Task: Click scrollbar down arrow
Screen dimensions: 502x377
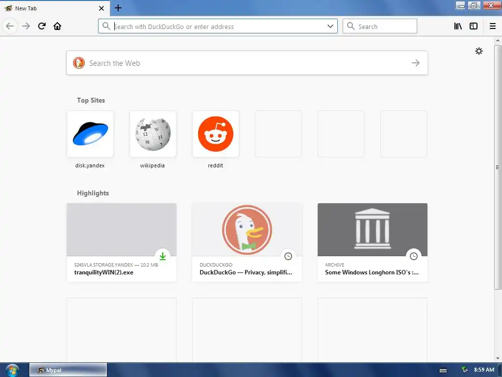Action: [498, 358]
